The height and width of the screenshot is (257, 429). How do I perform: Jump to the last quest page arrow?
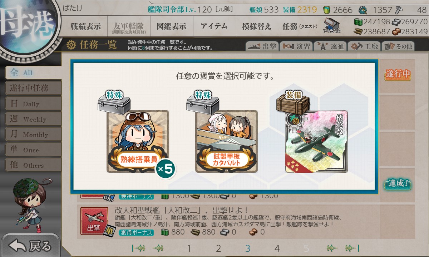point(352,248)
